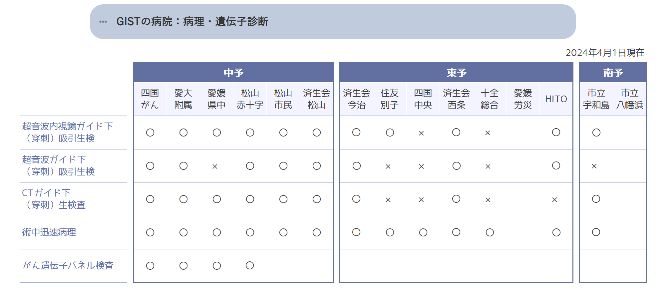Open the 超音波内視鏡ガイド下（穿刺）吸引生検 row label

click(68, 132)
